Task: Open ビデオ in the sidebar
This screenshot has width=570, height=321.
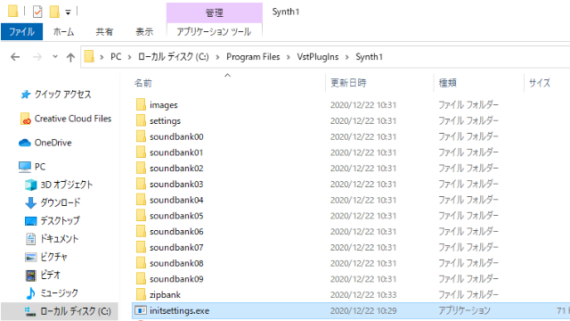Action: point(50,275)
